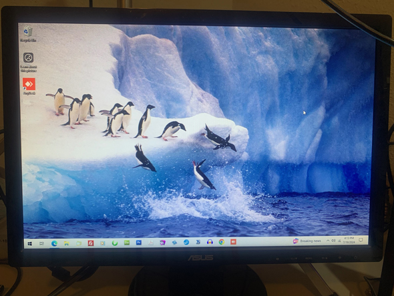
Task: Open Task View on the taskbar
Action: 41,243
